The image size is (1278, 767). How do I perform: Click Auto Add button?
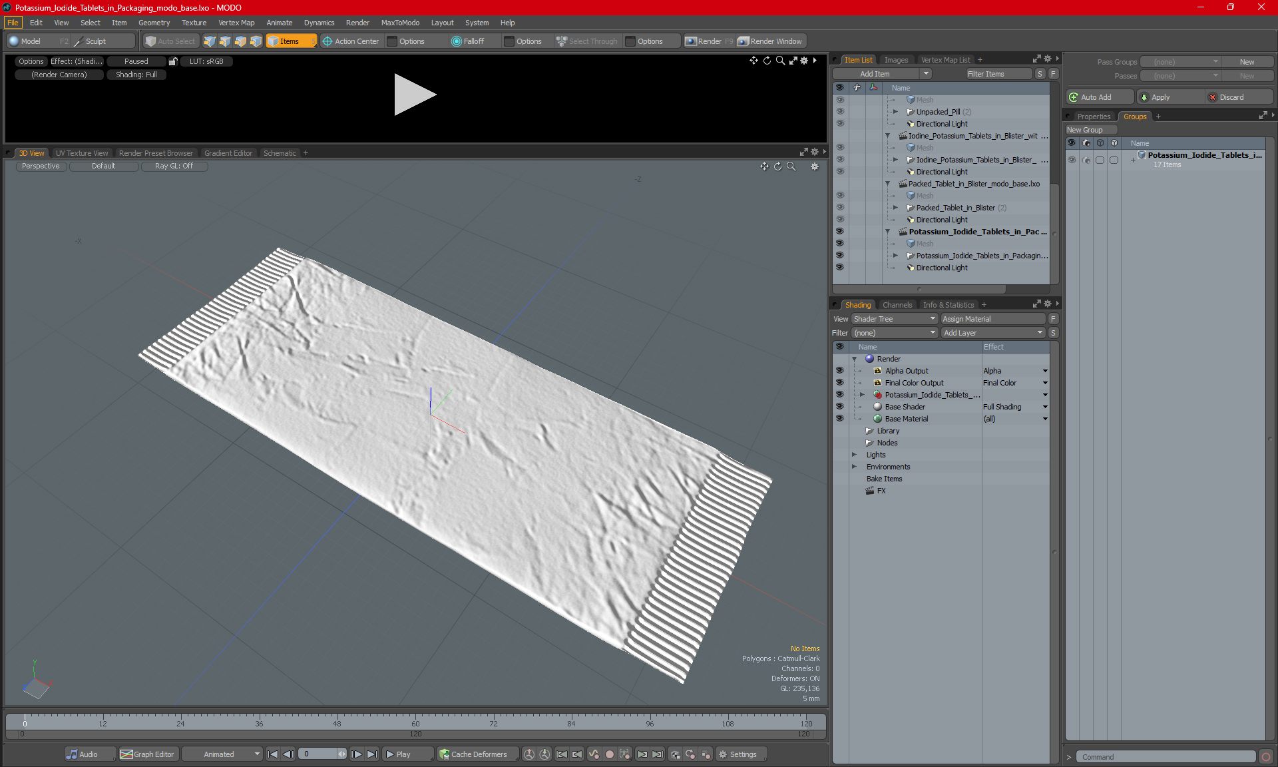(1099, 97)
